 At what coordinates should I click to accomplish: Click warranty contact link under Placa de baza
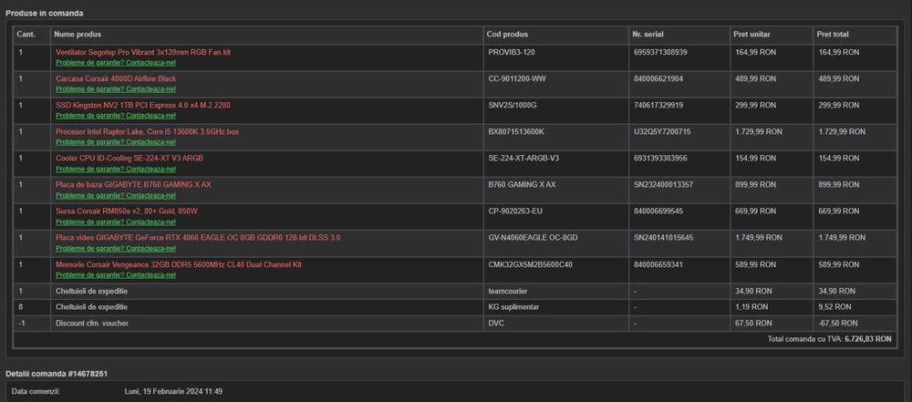116,195
